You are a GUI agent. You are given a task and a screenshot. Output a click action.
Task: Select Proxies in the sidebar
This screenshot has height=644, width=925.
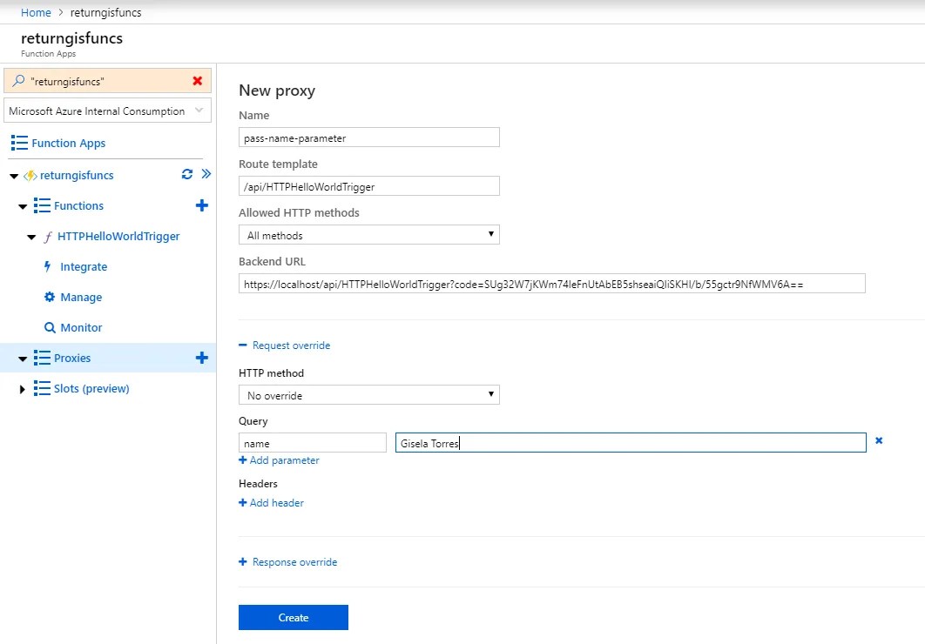(x=72, y=359)
